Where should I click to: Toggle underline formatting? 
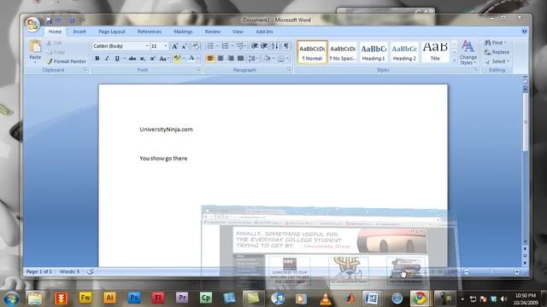click(x=117, y=59)
